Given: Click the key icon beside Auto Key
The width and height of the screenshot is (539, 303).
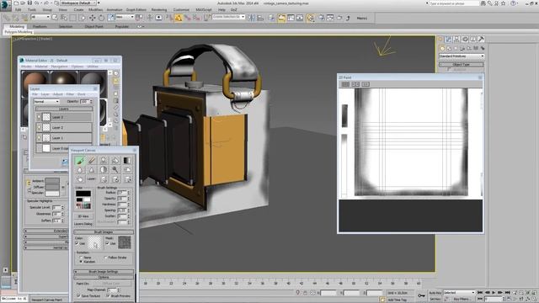Looking at the screenshot, I should [x=421, y=295].
